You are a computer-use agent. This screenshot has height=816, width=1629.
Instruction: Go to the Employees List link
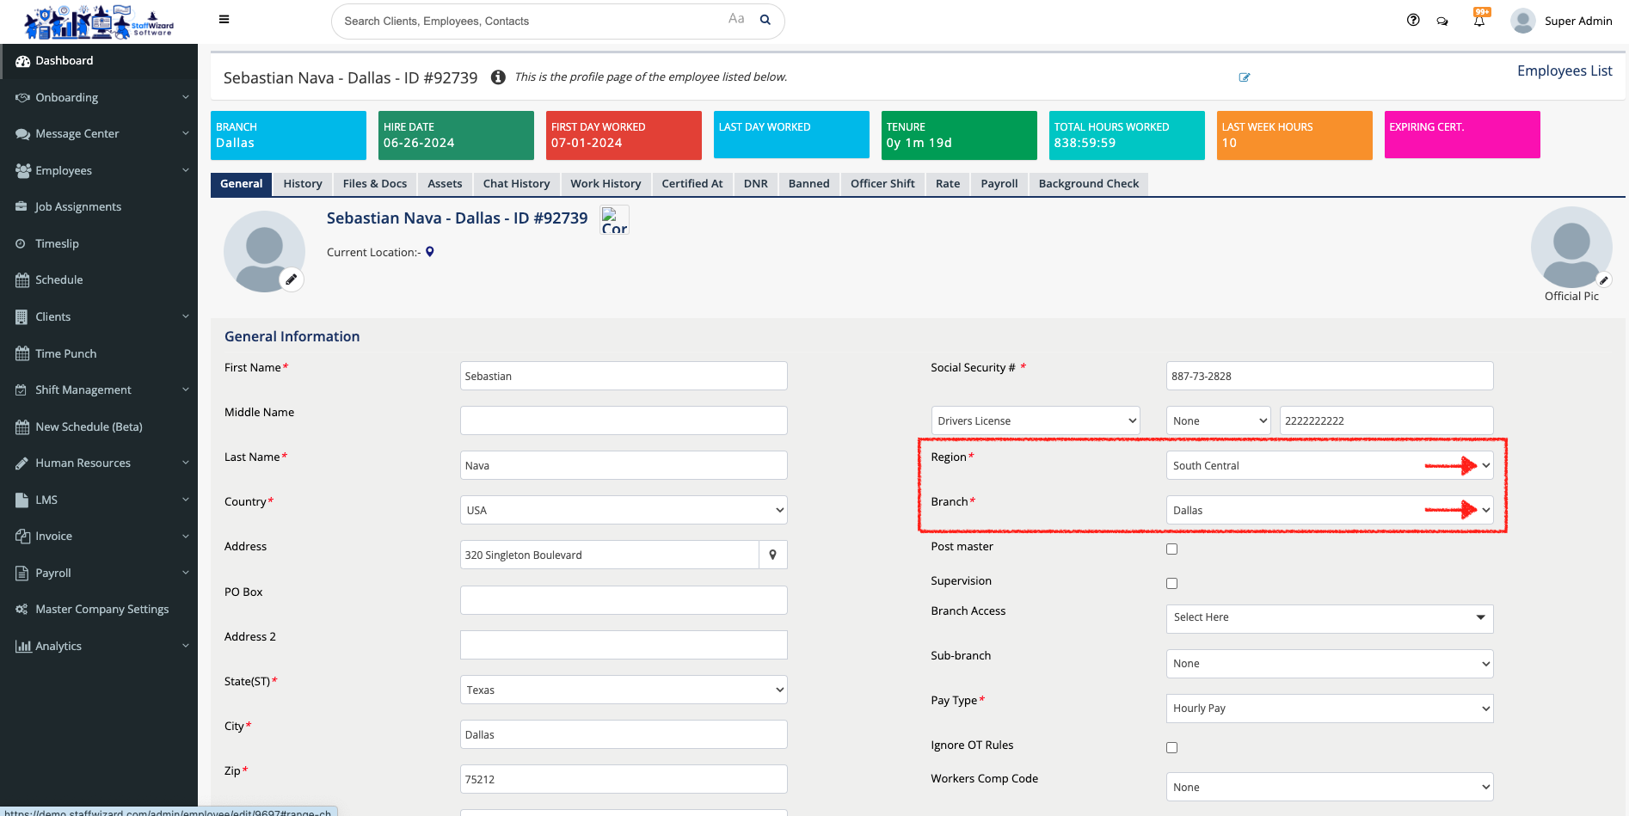(x=1564, y=71)
